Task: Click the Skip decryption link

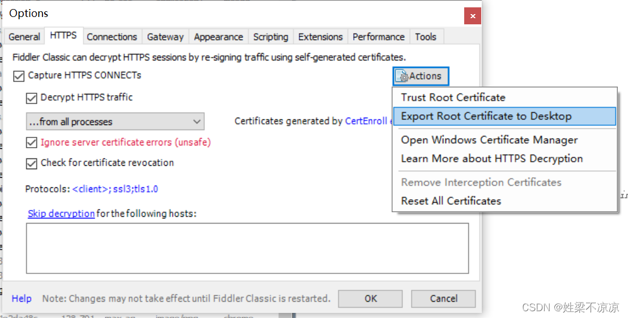Action: [61, 213]
